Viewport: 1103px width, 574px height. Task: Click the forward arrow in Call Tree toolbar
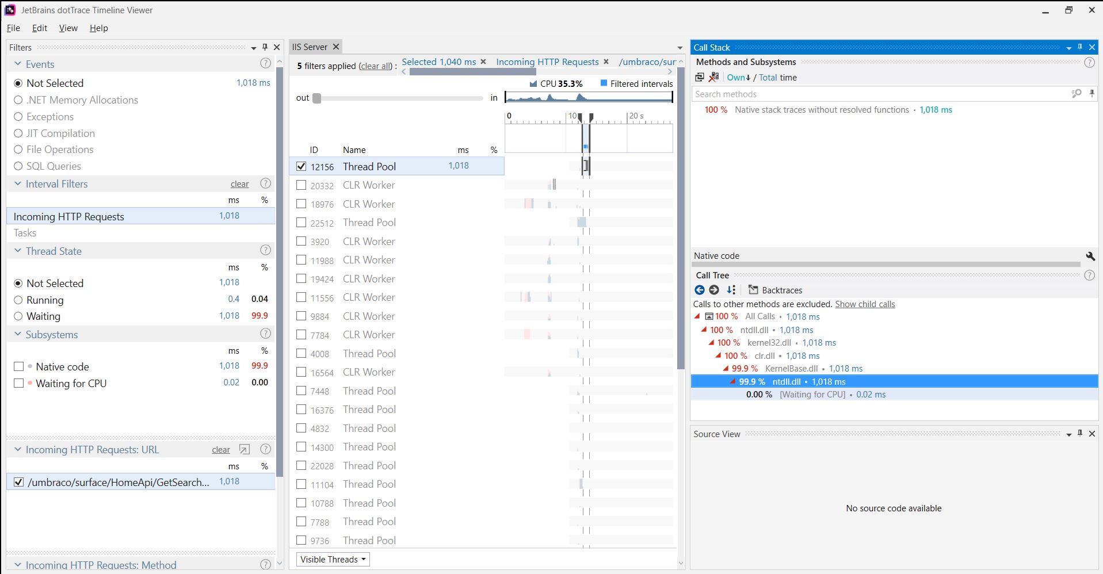coord(714,290)
